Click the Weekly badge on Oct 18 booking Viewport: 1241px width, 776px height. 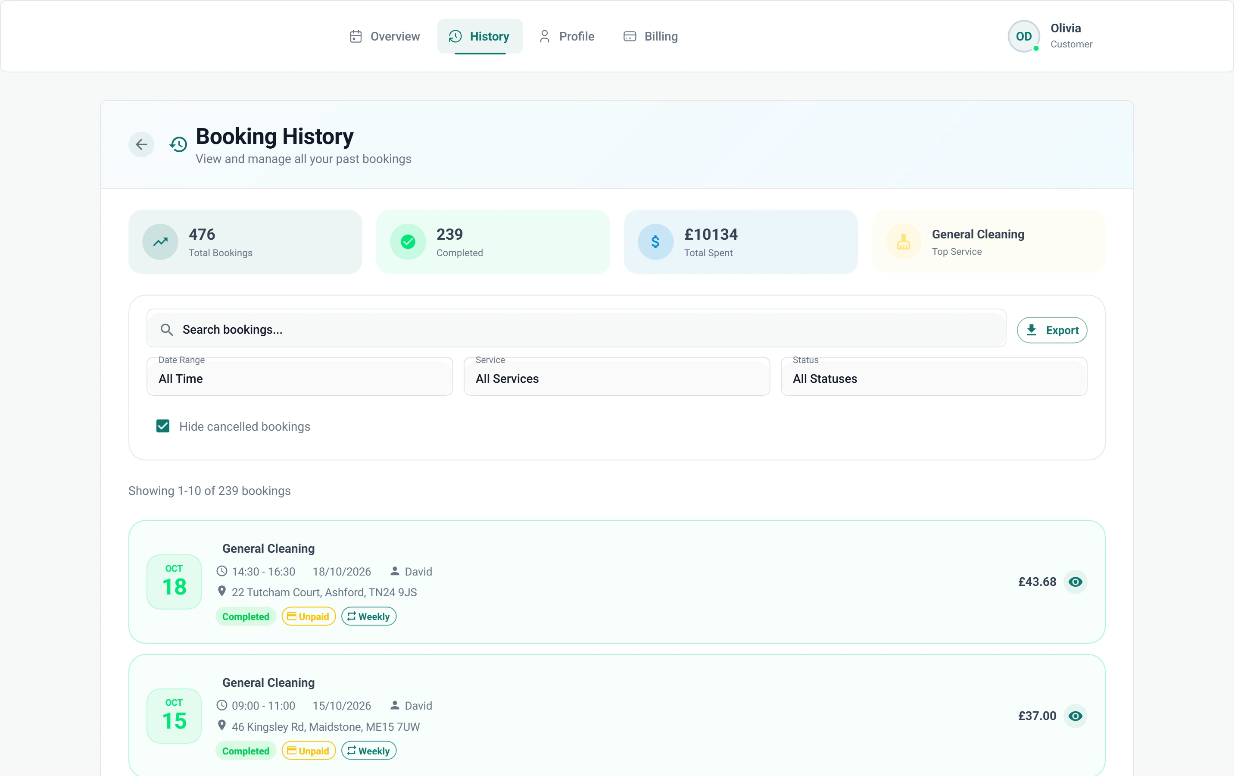[x=369, y=616]
